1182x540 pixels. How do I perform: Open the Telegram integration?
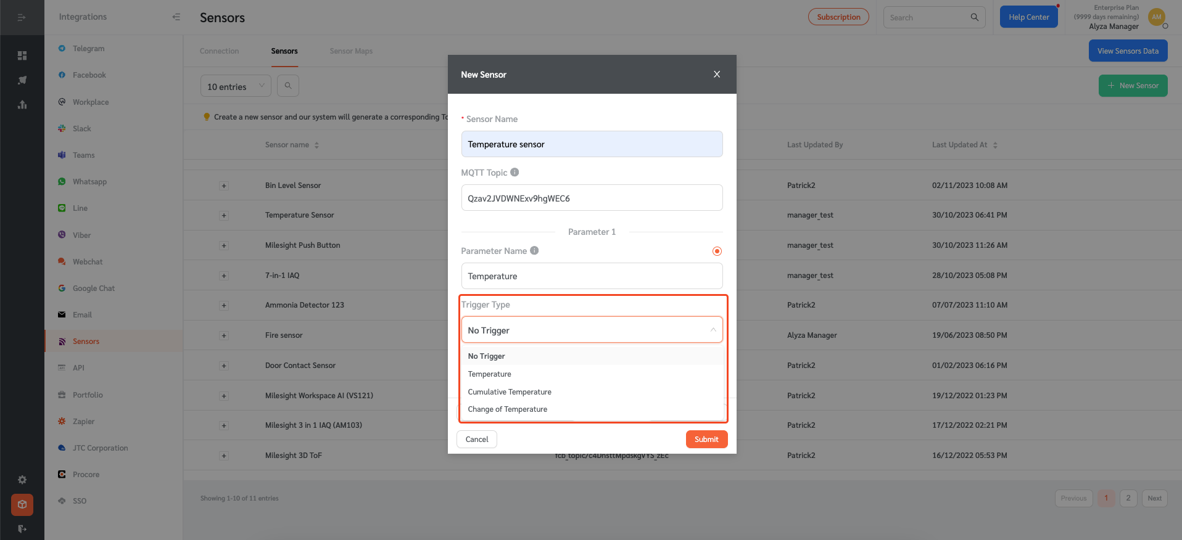point(88,49)
